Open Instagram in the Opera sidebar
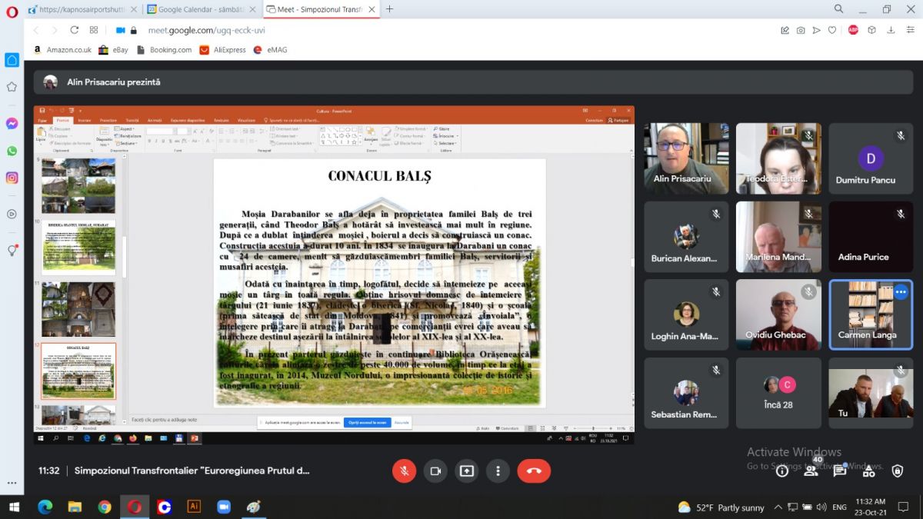Screen dimensions: 923x519 pyautogui.click(x=12, y=178)
